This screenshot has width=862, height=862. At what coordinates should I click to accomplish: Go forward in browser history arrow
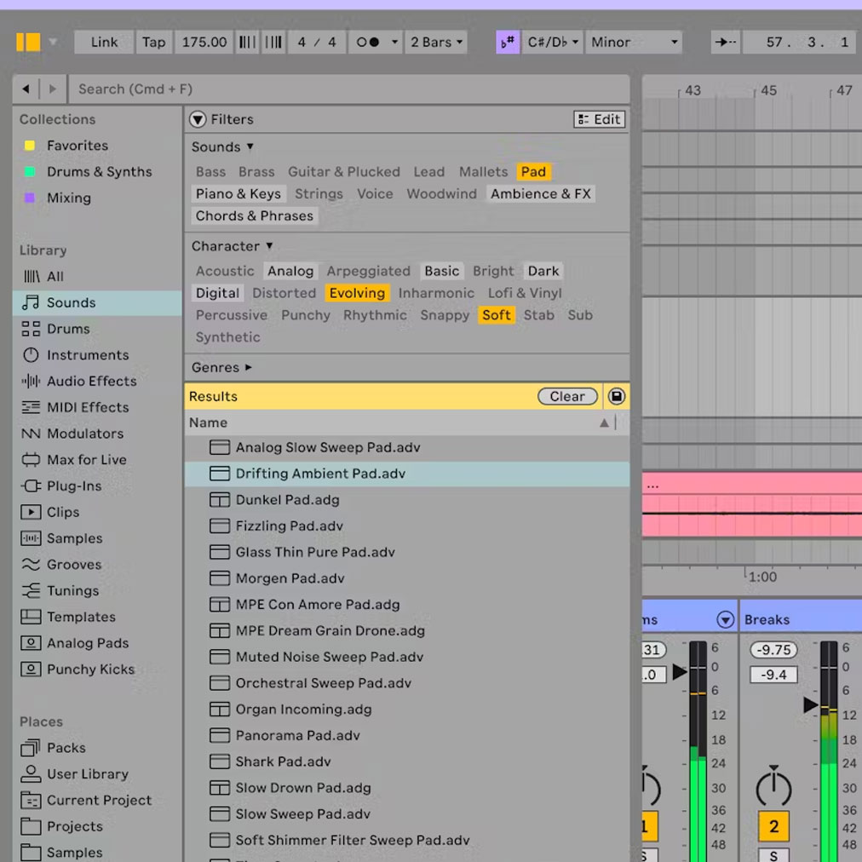(x=52, y=89)
